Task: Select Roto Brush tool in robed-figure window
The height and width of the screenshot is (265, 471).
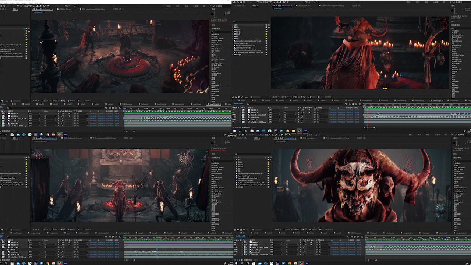Action: 284,2
